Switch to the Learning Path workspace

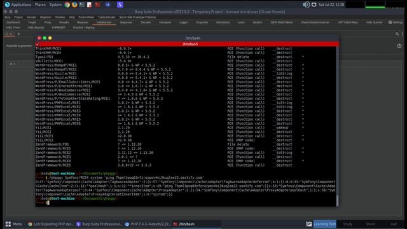[x=324, y=224]
